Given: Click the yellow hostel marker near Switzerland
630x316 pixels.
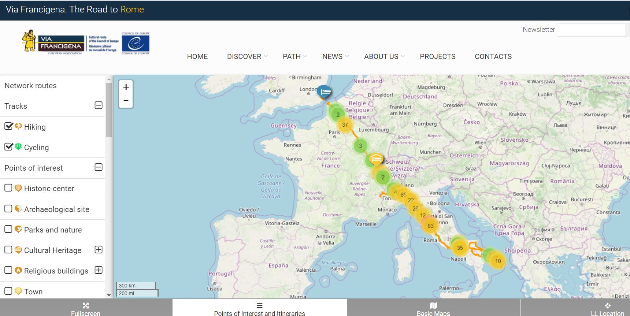Looking at the screenshot, I should click(x=376, y=159).
